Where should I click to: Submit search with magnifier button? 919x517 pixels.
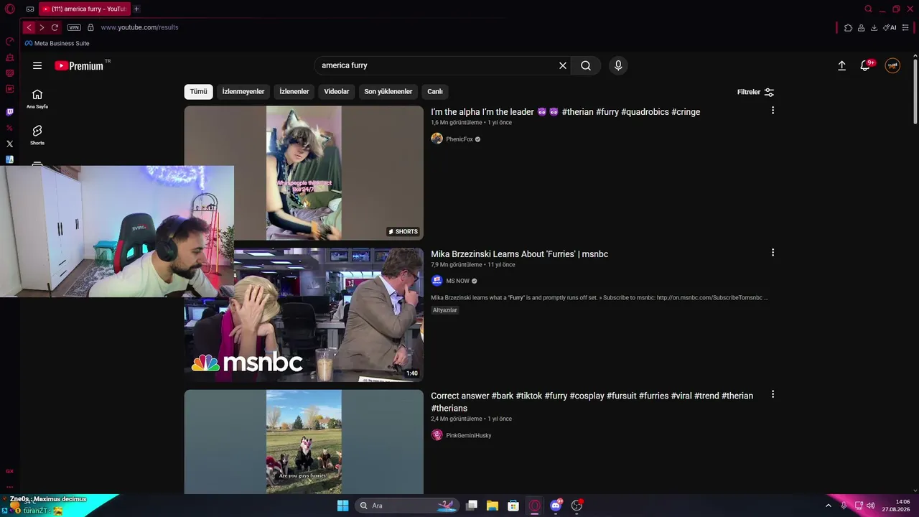pos(586,65)
